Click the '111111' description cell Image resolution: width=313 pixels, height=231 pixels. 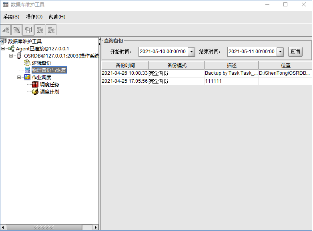tap(231, 81)
